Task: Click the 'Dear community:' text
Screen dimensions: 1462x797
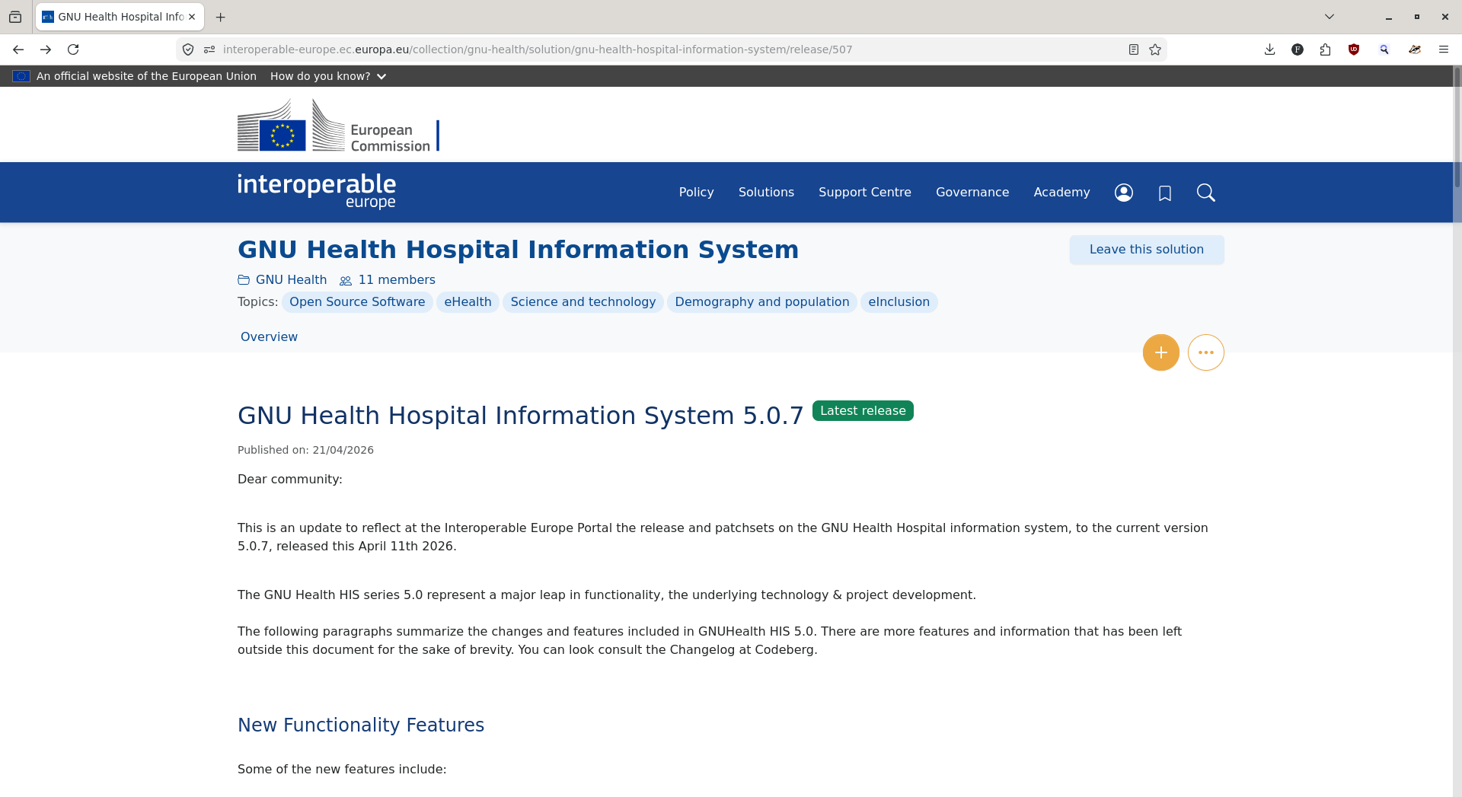Action: 290,480
